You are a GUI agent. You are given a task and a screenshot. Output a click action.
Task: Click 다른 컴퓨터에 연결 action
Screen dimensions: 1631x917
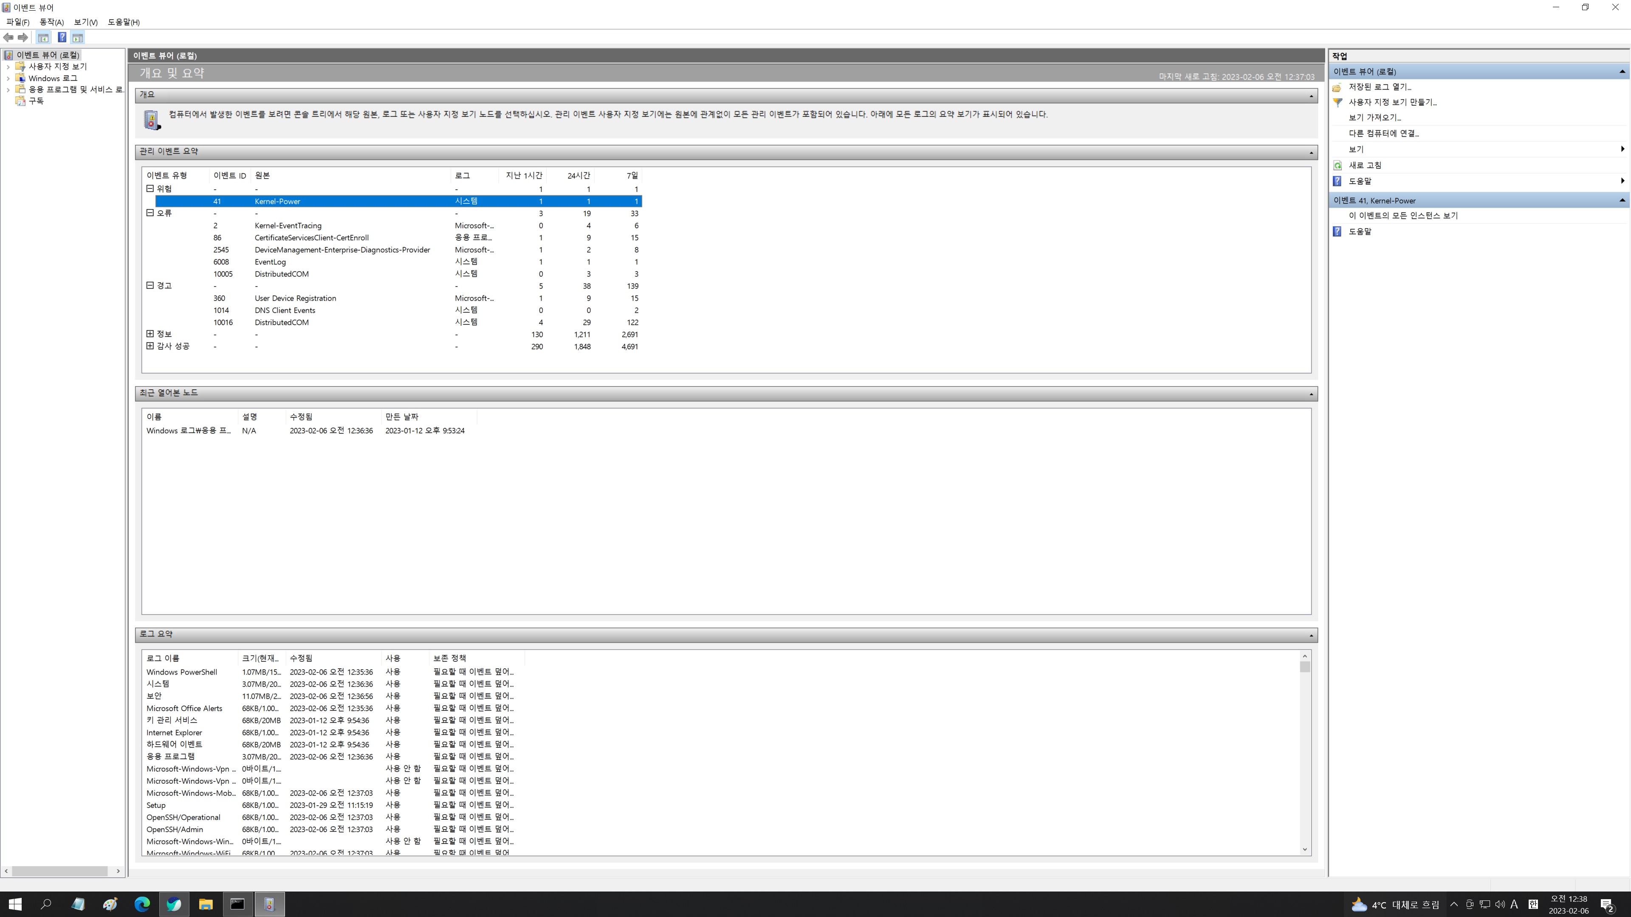(1383, 134)
